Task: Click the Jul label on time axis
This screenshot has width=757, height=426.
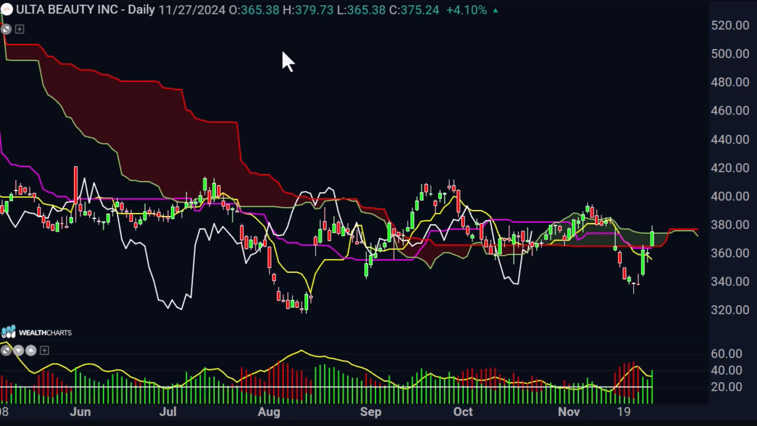Action: tap(168, 412)
